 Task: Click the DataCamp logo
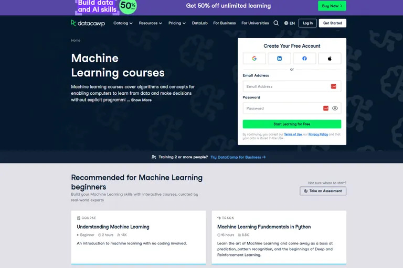click(88, 23)
